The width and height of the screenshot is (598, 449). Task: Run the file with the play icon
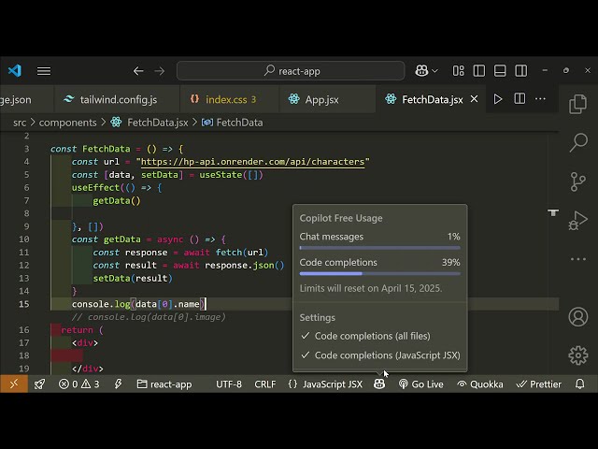(x=498, y=99)
